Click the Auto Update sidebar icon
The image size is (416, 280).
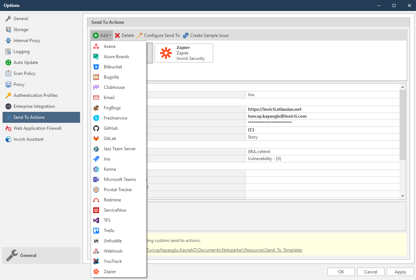[8, 62]
